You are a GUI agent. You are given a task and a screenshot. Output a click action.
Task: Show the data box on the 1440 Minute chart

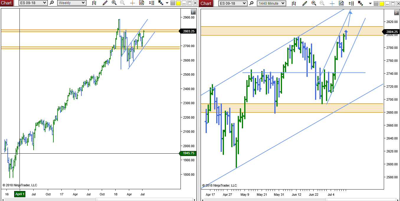[341, 3]
